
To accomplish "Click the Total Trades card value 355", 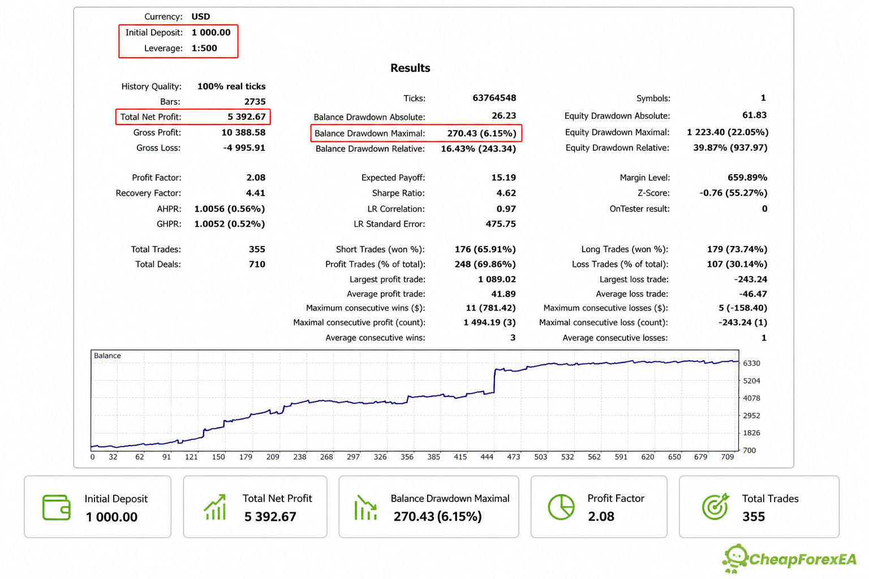I will [754, 517].
